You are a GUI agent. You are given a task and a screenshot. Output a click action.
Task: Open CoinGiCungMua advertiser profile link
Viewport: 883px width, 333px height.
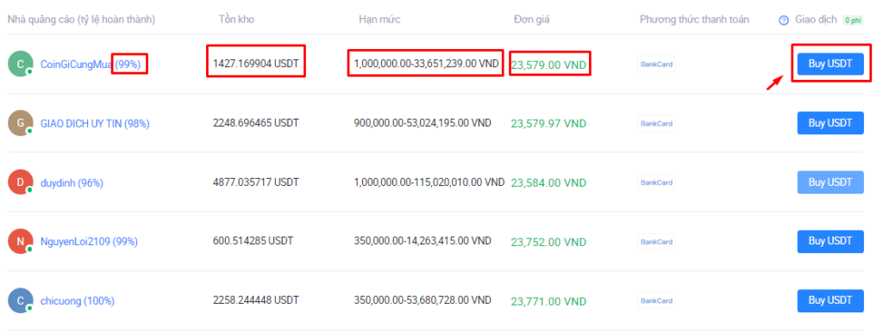90,64
